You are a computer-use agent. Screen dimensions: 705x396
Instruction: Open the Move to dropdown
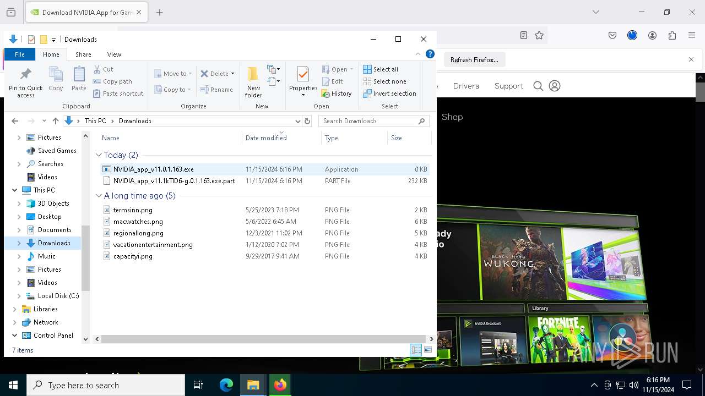(173, 74)
